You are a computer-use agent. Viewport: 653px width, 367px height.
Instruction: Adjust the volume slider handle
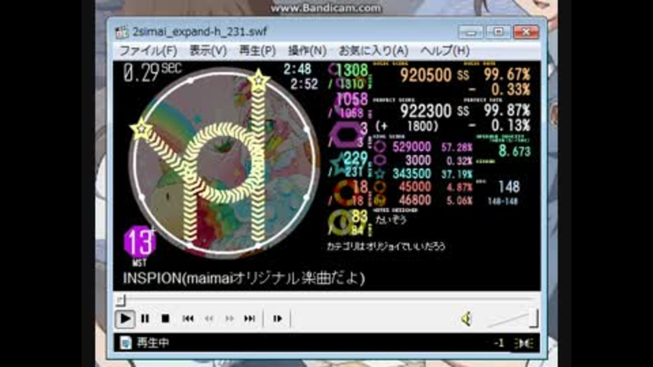[535, 318]
